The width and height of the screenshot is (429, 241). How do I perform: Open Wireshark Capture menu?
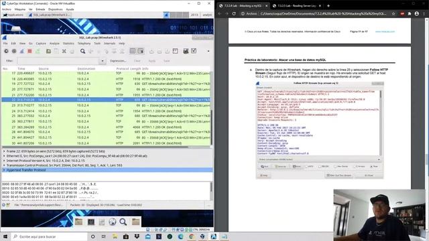pyautogui.click(x=41, y=44)
